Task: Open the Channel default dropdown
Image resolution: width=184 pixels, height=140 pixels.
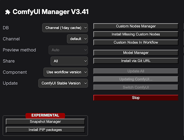Action: [77, 39]
